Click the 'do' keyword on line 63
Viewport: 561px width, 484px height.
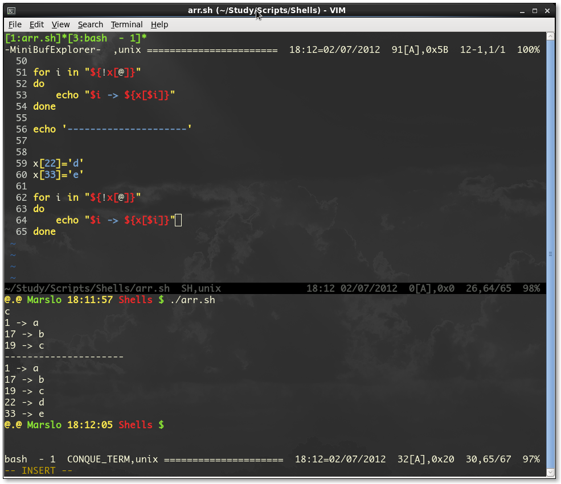click(x=39, y=209)
